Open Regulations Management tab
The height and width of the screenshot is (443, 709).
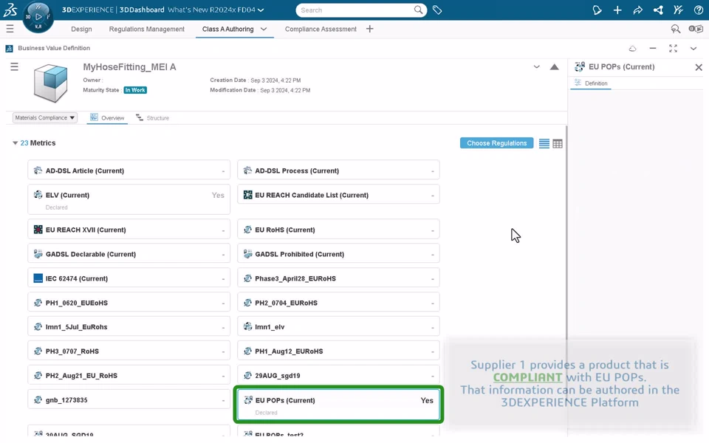pos(146,29)
